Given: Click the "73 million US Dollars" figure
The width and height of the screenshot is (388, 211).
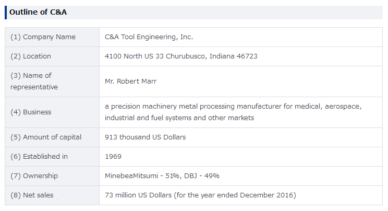Looking at the screenshot, I should pyautogui.click(x=138, y=195).
